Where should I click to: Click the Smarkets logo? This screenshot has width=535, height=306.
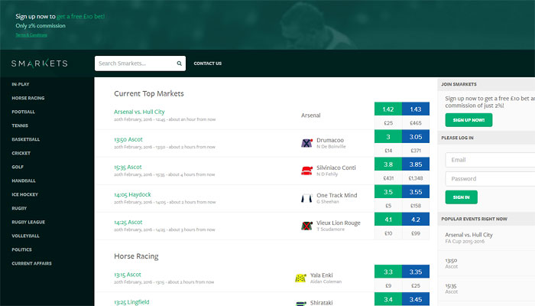tap(39, 63)
